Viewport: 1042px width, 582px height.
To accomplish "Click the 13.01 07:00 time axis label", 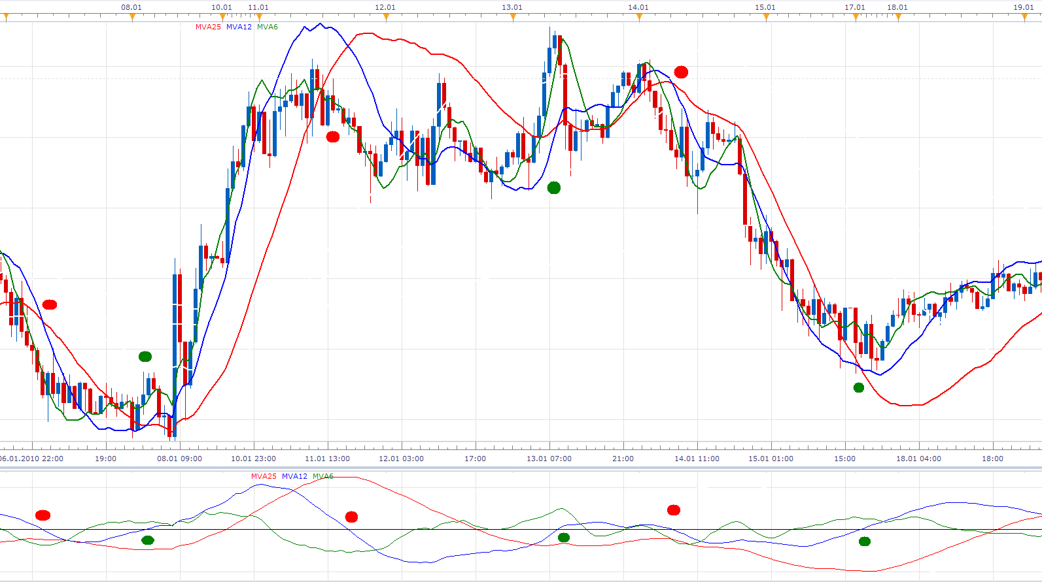I will (549, 459).
